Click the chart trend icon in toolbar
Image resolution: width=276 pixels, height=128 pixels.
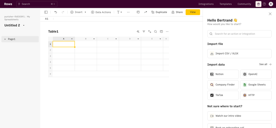coord(145,12)
